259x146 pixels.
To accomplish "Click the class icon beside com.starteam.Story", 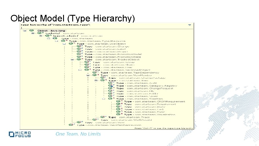I will pyautogui.click(x=118, y=107).
